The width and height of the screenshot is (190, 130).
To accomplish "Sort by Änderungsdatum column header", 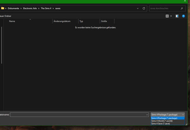I will (64, 21).
